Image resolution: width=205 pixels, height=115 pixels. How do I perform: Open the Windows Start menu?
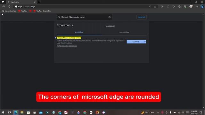click(x=3, y=112)
